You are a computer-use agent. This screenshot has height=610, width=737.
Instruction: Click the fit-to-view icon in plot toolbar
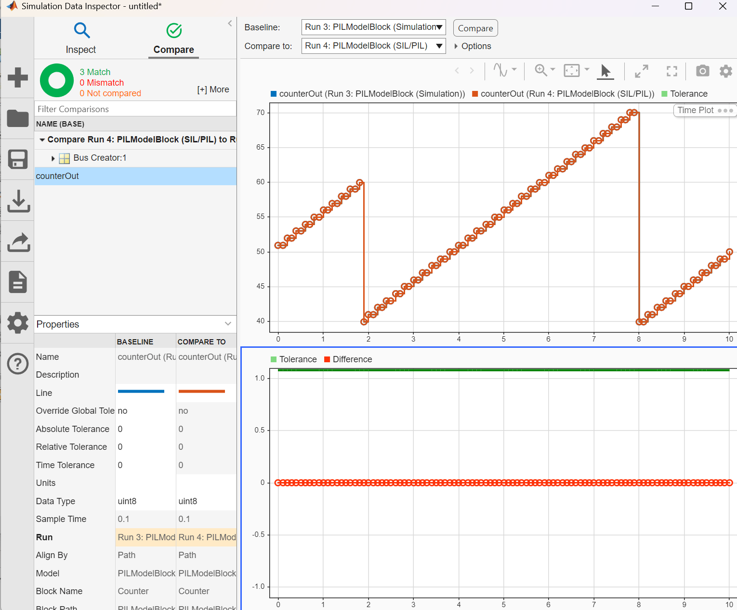pos(571,71)
